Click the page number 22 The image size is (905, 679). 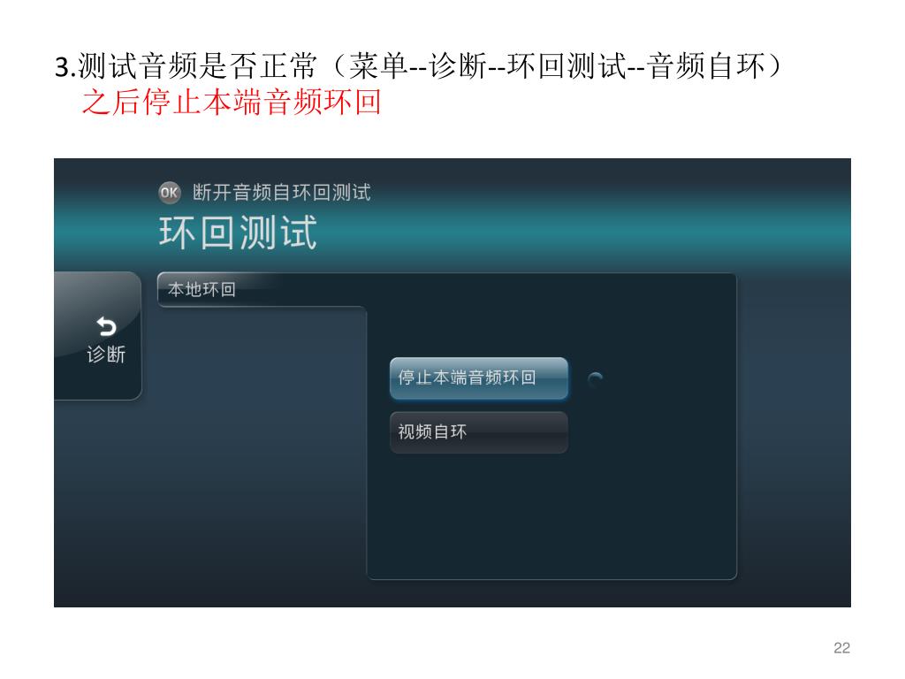point(841,648)
